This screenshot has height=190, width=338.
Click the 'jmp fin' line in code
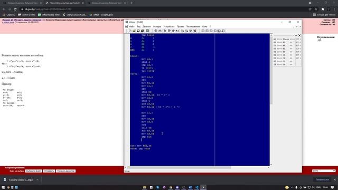point(146,137)
